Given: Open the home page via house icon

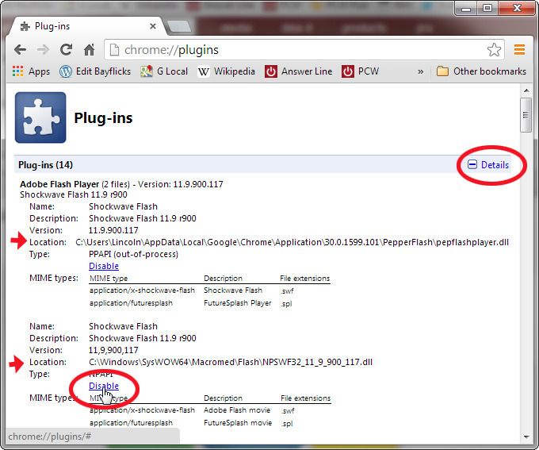Looking at the screenshot, I should click(89, 49).
